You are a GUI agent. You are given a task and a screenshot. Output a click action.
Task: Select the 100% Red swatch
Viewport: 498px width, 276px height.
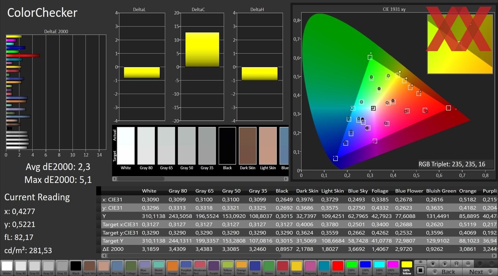(338, 268)
